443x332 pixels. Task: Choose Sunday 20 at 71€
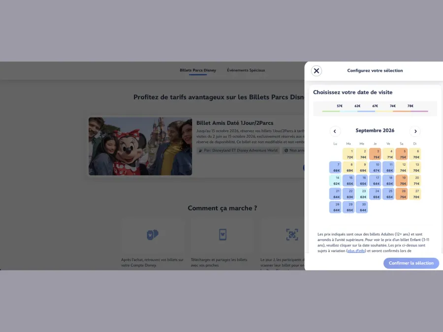coord(415,181)
